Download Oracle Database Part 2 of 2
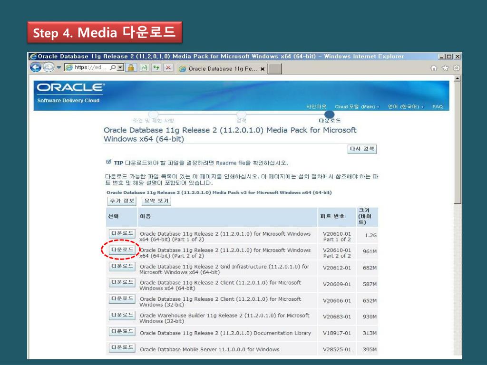This screenshot has height=365, width=487. 122,250
